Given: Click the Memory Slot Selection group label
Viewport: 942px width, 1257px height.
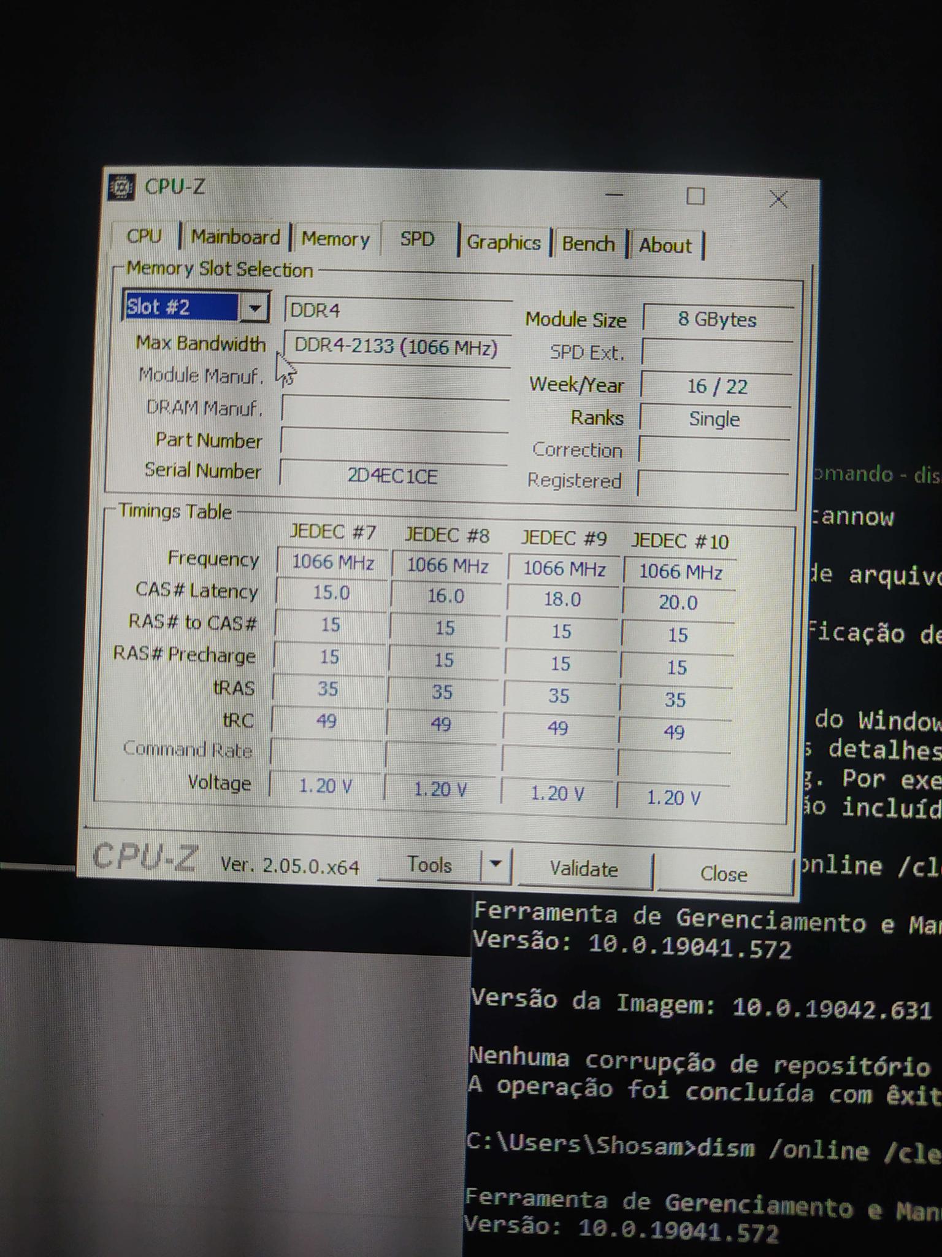Looking at the screenshot, I should 220,269.
